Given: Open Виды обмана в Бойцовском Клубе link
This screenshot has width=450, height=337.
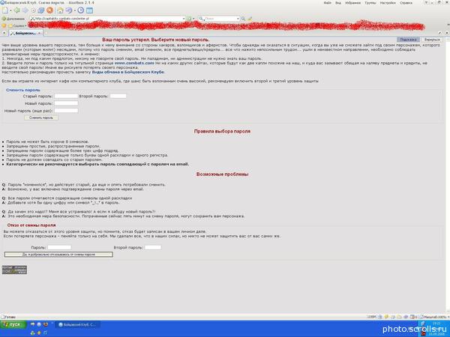Looking at the screenshot, I should [x=128, y=72].
